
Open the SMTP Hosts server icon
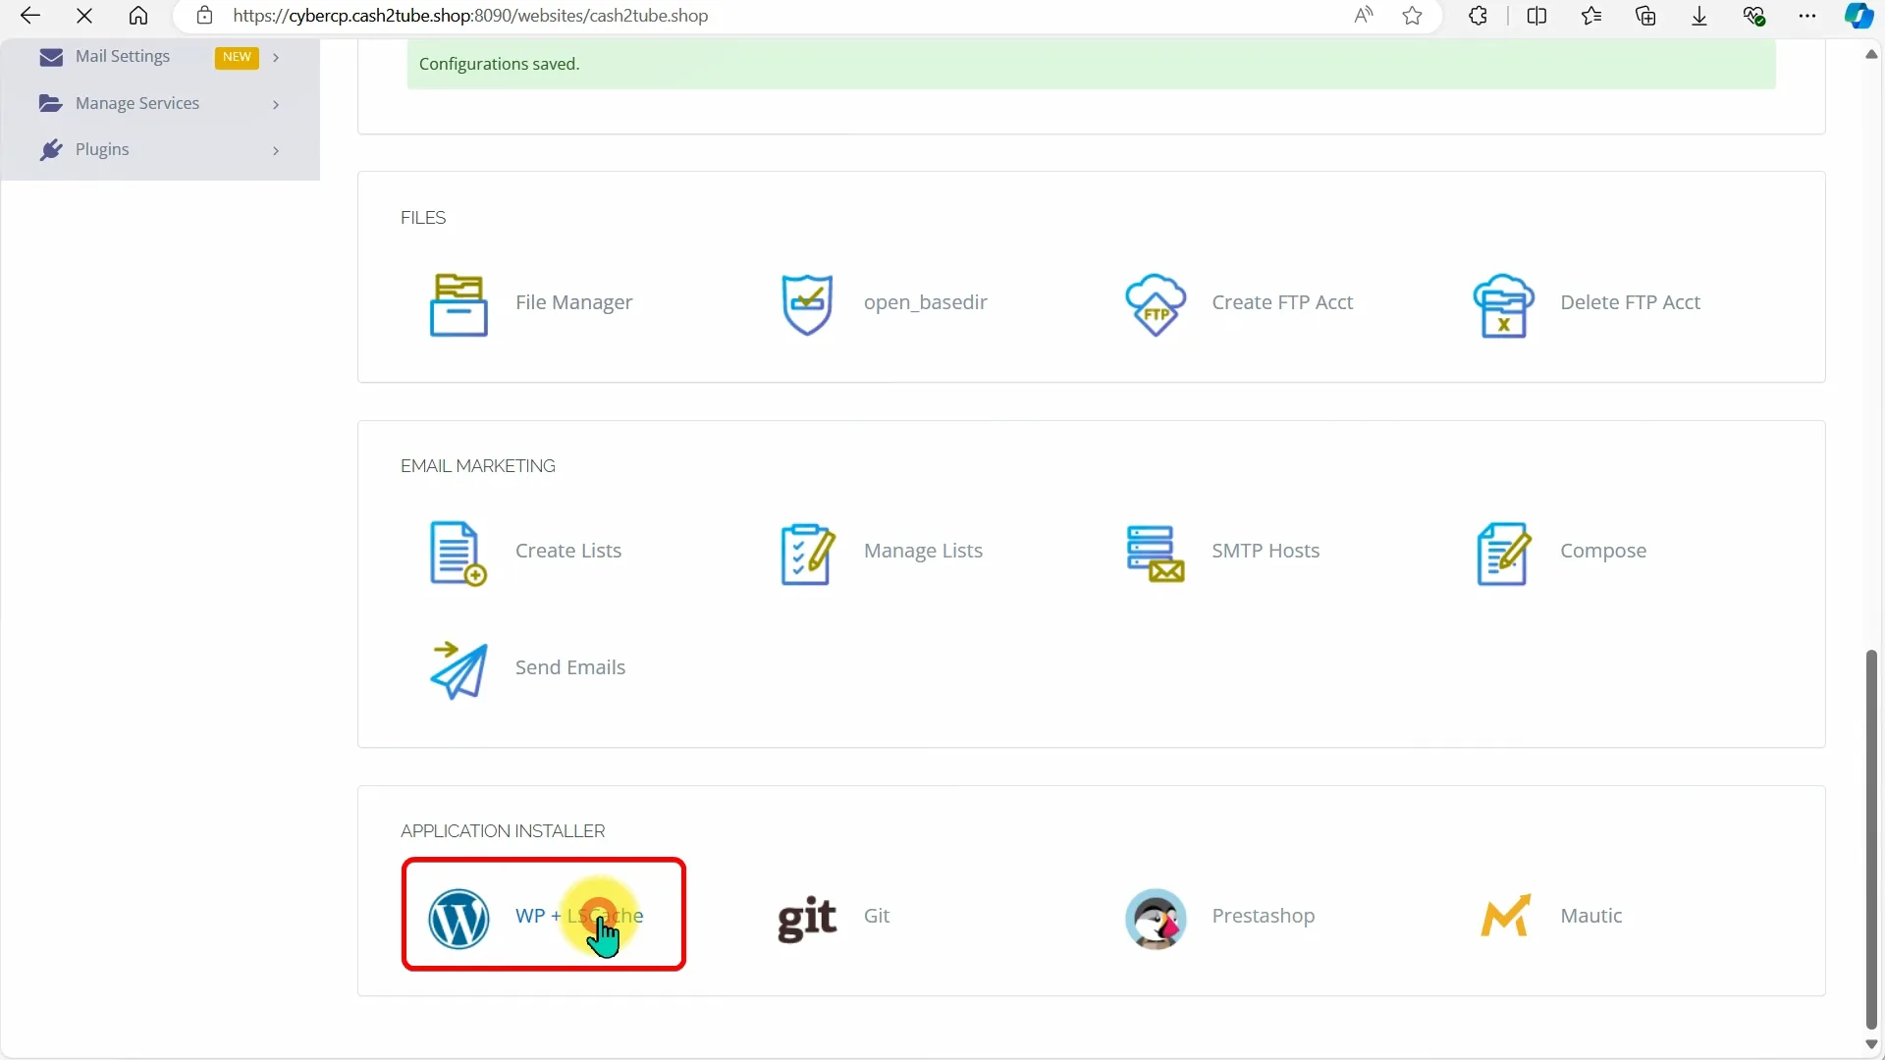pos(1156,554)
